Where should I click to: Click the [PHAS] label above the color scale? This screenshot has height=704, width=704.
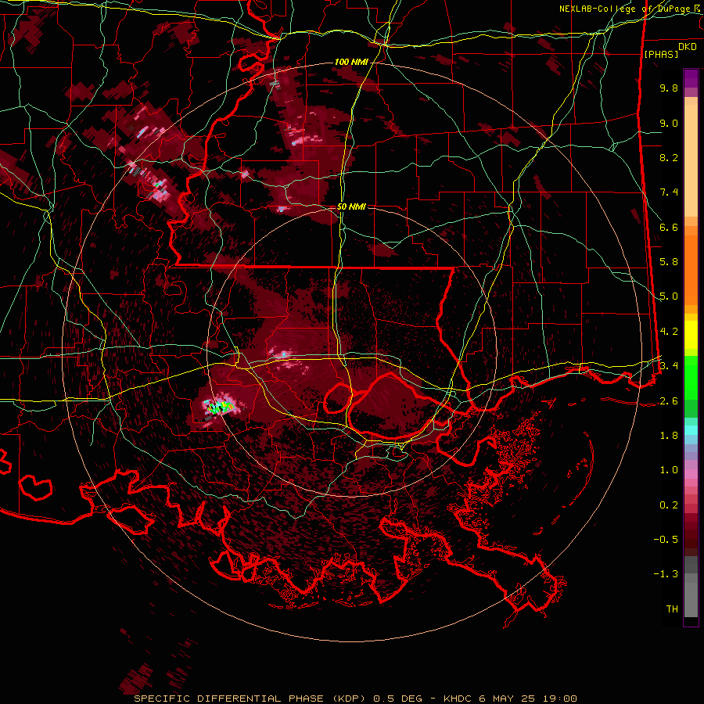tap(661, 54)
